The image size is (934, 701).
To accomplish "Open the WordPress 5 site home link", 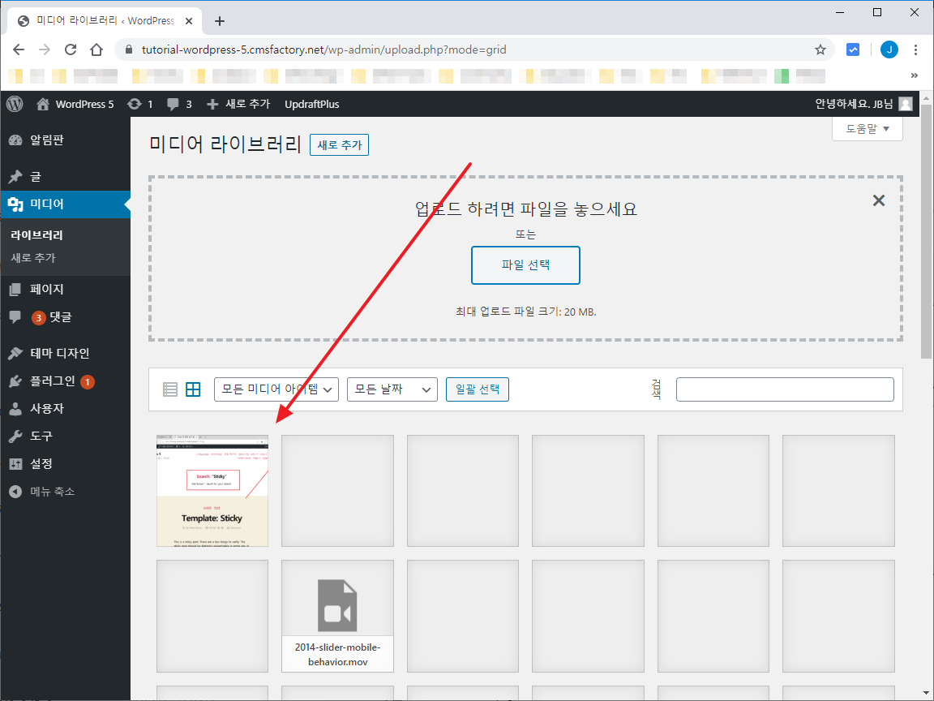I will [x=75, y=104].
